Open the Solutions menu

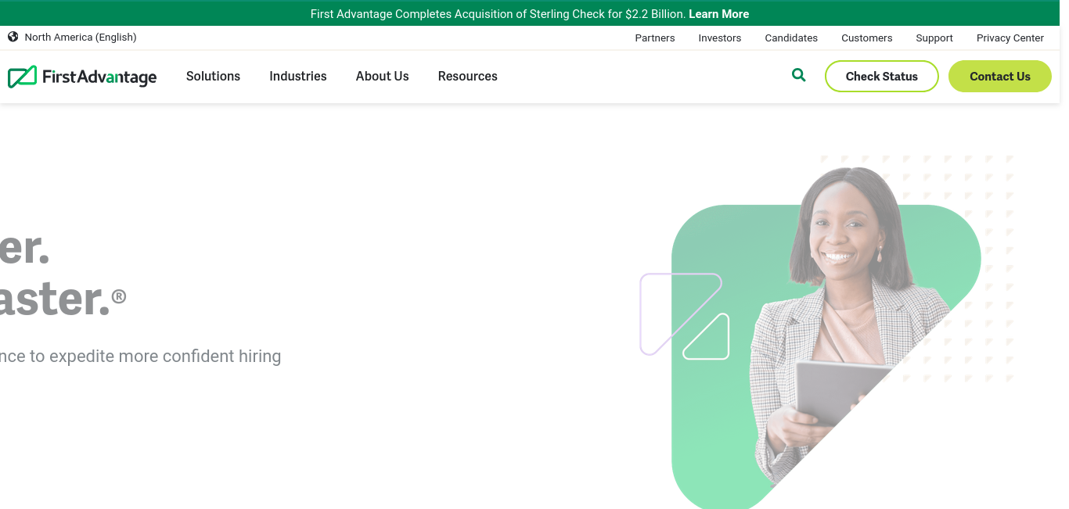click(213, 76)
